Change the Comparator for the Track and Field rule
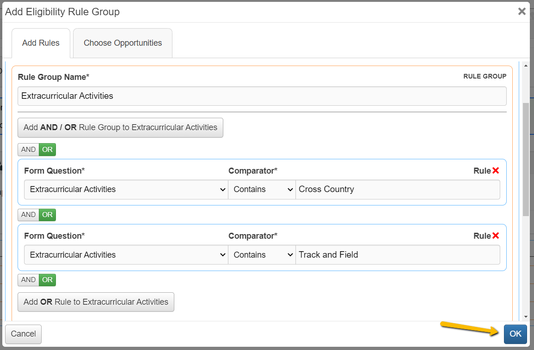534x350 pixels. coord(262,254)
